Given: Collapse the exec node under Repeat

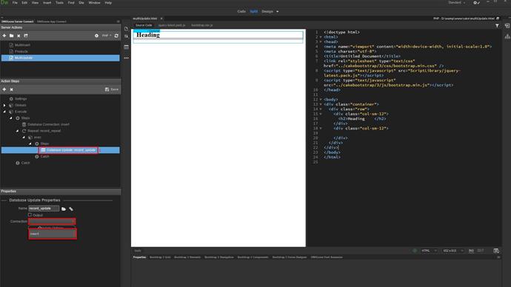Looking at the screenshot, I should (24, 138).
